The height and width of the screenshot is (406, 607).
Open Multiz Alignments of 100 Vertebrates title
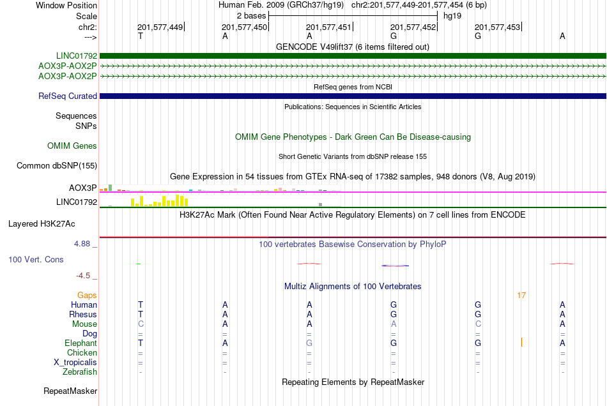[x=353, y=286]
